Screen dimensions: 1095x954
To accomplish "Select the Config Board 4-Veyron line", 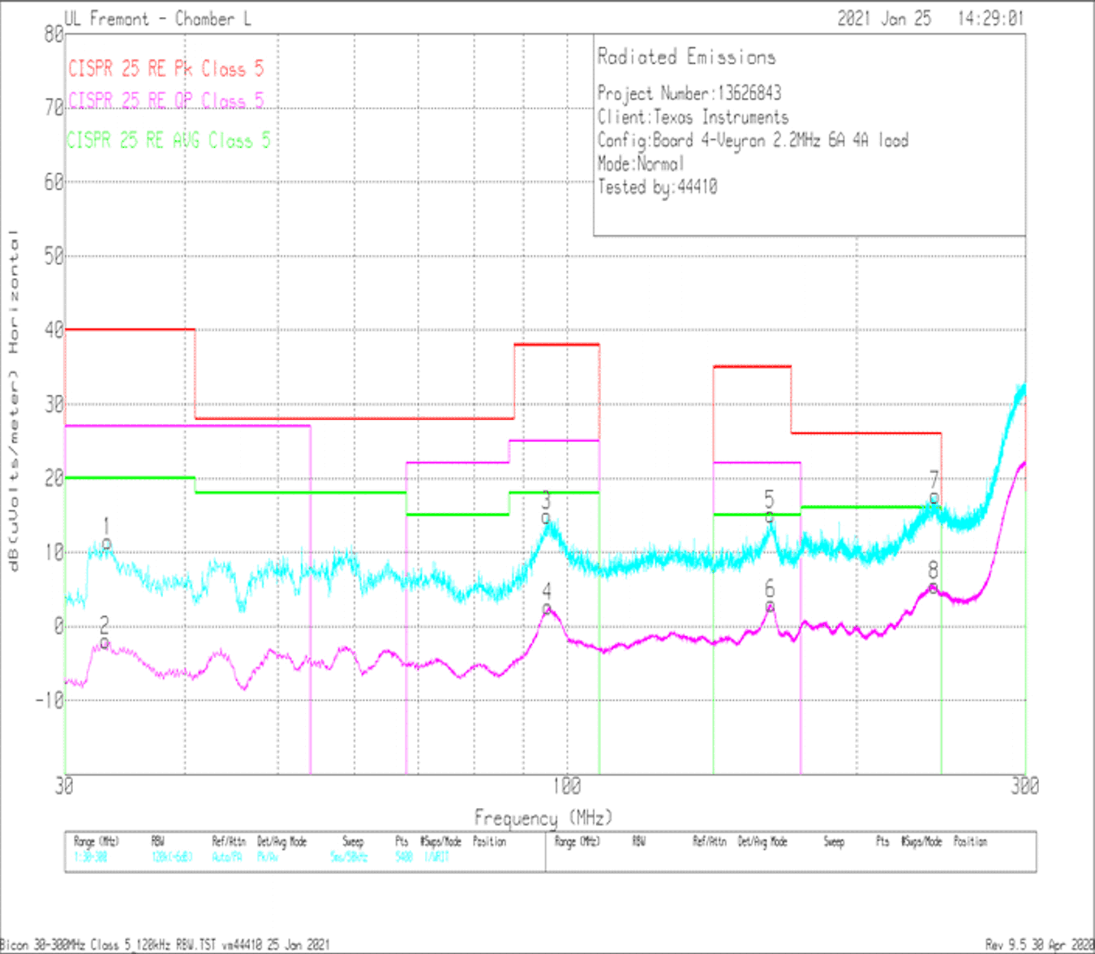I will [753, 140].
